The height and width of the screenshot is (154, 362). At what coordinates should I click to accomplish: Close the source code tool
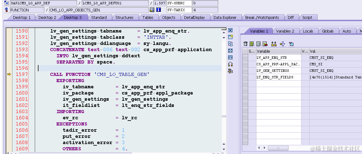point(230,30)
